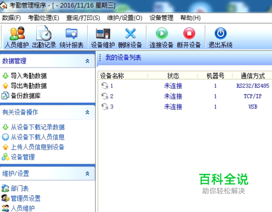Viewport: 272px width, 212px height.
Task: Click 退出系统 power icon
Action: [220, 33]
